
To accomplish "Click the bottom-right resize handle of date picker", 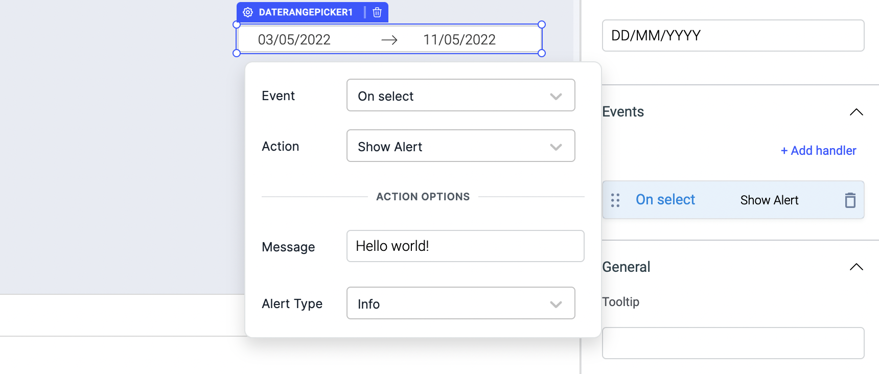I will (x=542, y=53).
